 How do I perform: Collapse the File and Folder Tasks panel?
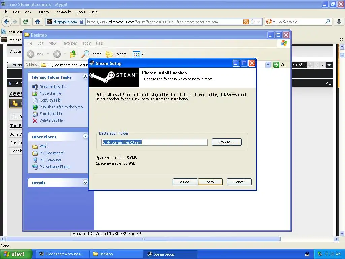coord(85,77)
